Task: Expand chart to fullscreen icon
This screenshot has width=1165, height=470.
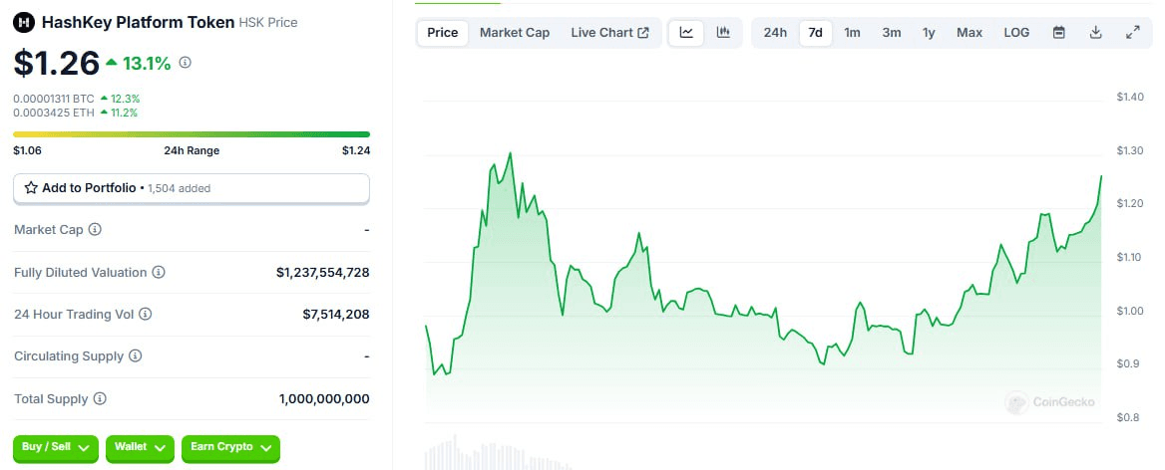Action: (x=1133, y=33)
